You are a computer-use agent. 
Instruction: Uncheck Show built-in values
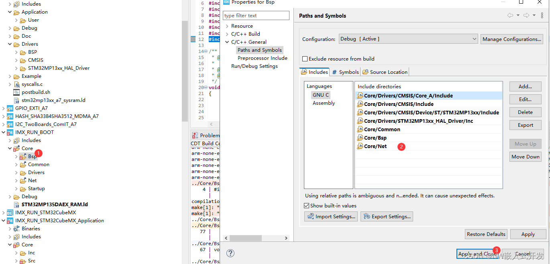(306, 205)
